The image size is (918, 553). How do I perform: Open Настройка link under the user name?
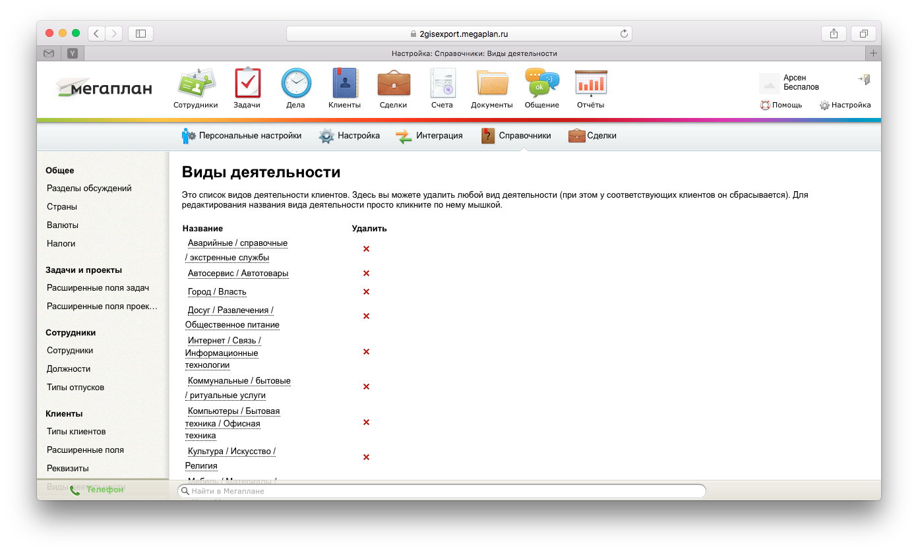coord(845,105)
